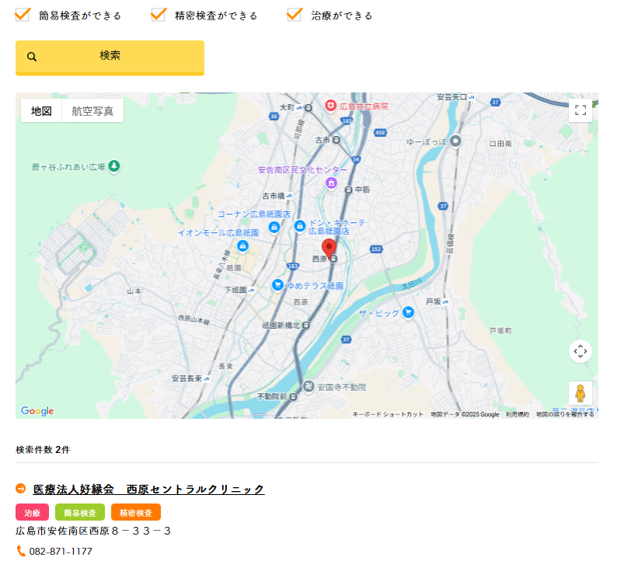Open the map camera pan control
This screenshot has height=568, width=617.
pos(580,351)
